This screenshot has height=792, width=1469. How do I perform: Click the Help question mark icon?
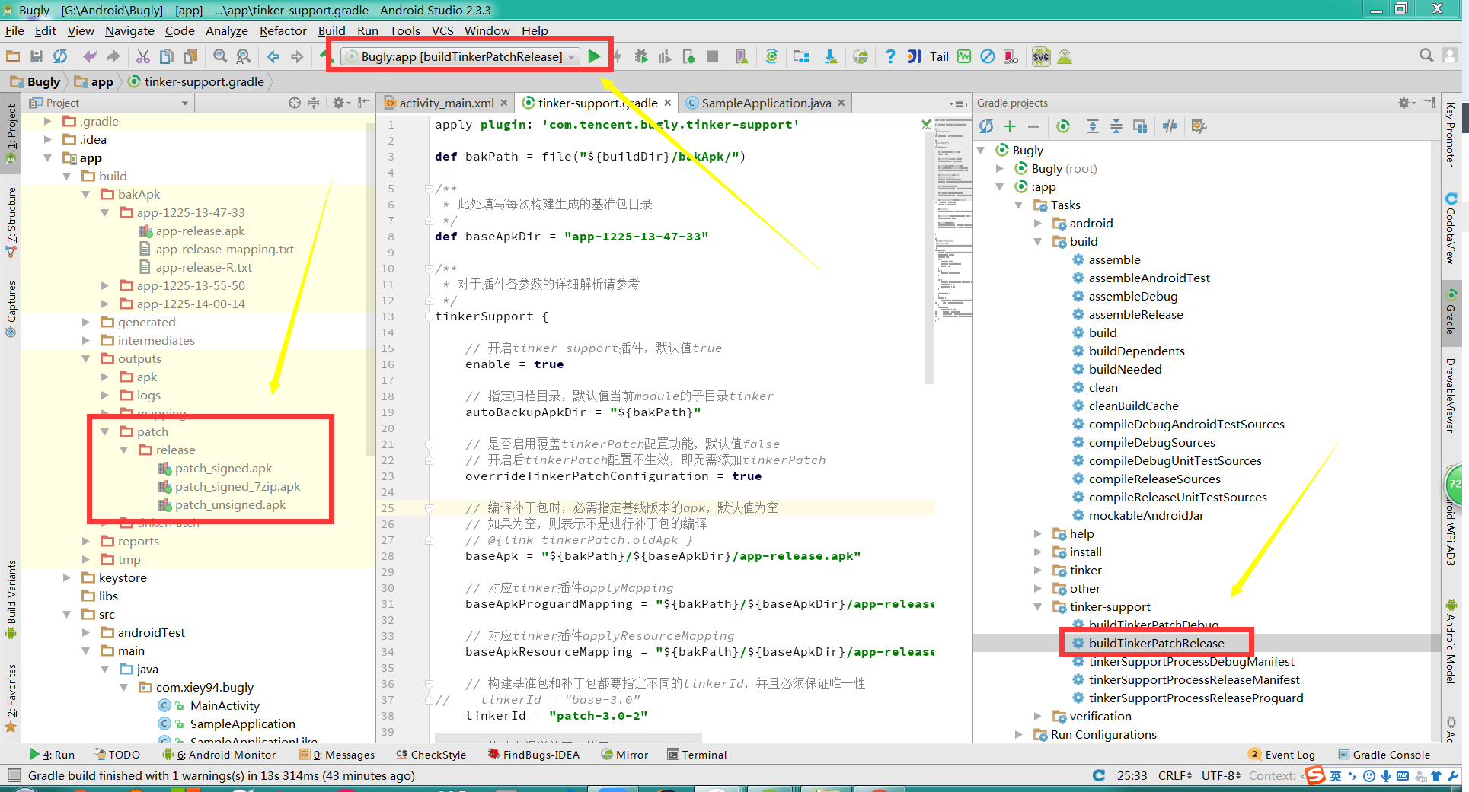point(890,56)
